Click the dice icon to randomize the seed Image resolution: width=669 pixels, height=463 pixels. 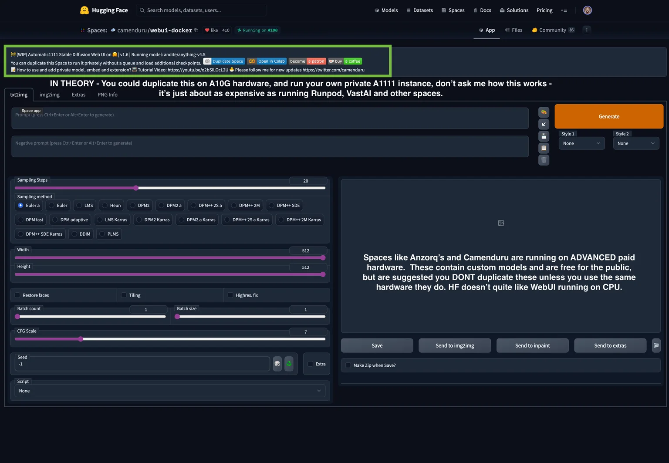pyautogui.click(x=277, y=364)
